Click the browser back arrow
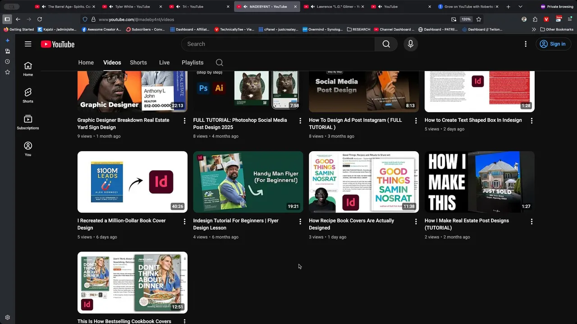 [18, 19]
